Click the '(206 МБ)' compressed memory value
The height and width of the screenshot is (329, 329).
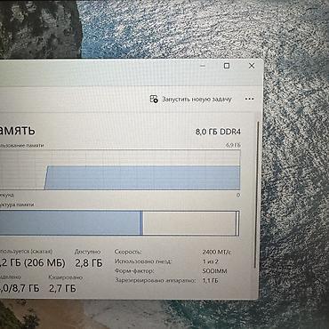pos(44,262)
